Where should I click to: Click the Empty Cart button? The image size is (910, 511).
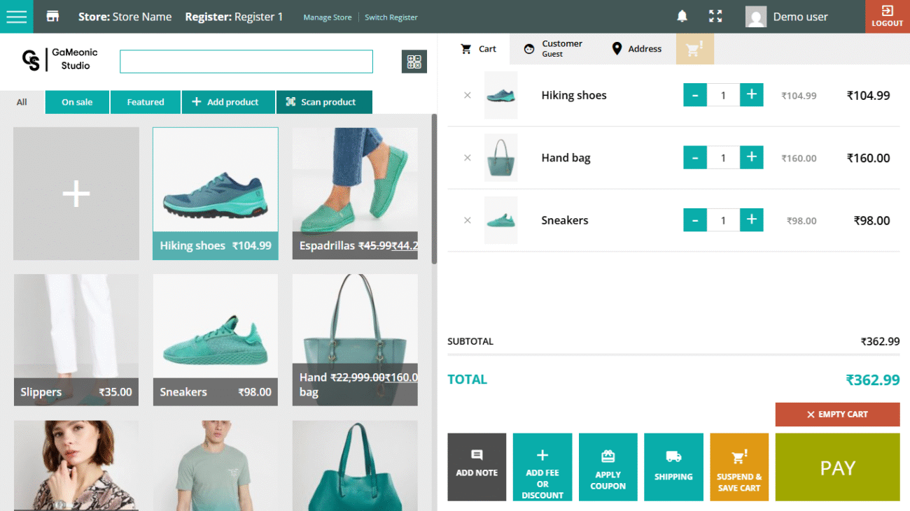pyautogui.click(x=837, y=415)
